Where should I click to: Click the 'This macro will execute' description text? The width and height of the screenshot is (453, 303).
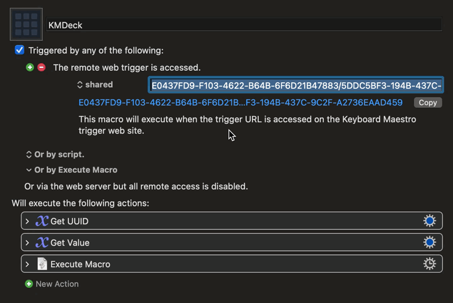[x=247, y=125]
